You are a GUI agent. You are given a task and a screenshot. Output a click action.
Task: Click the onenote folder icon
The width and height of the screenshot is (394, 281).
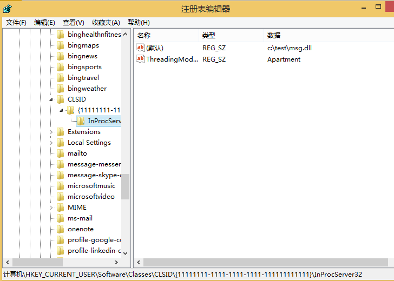pos(60,229)
